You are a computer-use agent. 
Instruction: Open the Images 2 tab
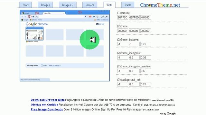(x=68, y=5)
